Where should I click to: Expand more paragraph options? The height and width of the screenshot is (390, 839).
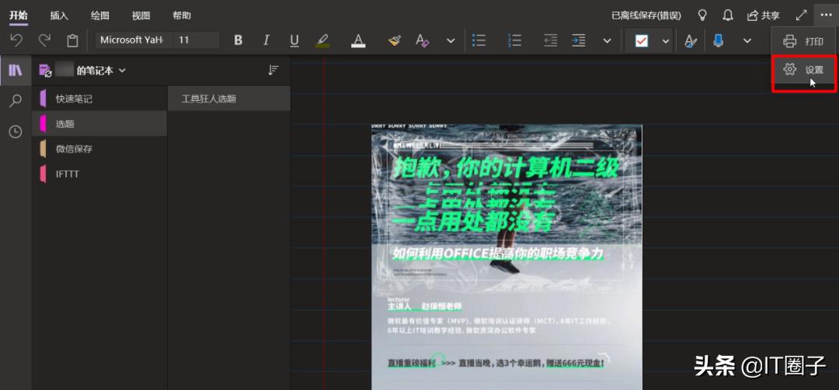607,40
